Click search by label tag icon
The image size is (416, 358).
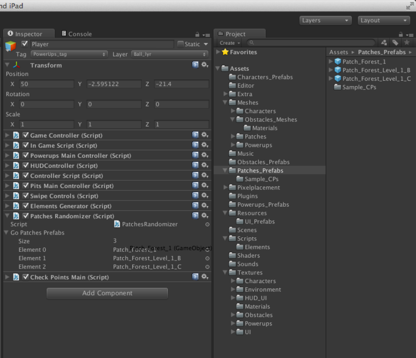pyautogui.click(x=395, y=43)
